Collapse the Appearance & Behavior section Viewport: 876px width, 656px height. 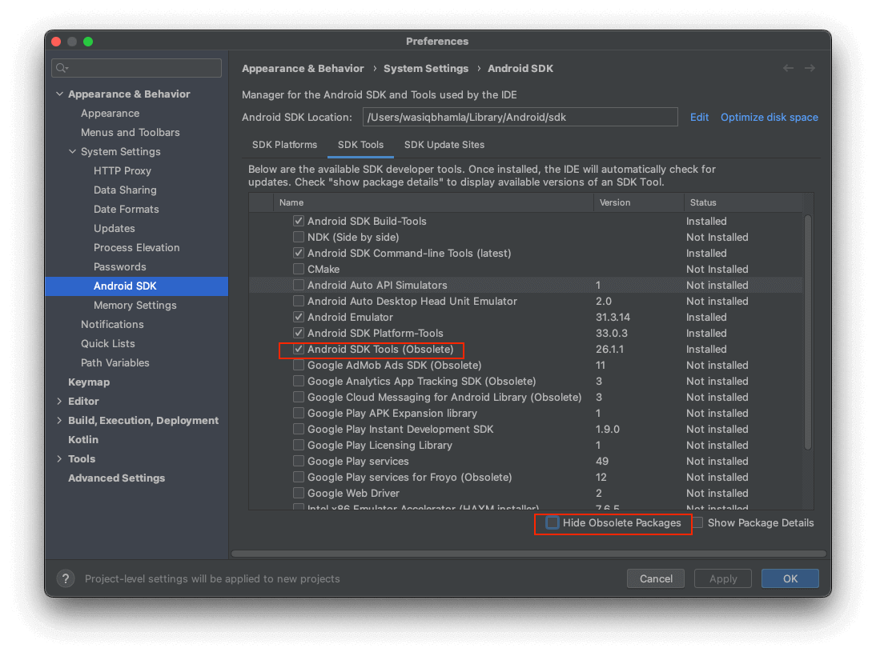[x=59, y=94]
